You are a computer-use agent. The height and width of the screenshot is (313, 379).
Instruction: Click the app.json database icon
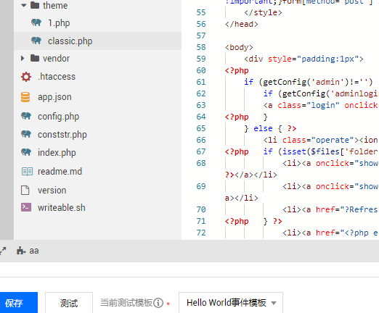coord(25,97)
